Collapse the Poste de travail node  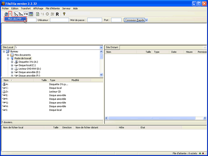coord(8,58)
